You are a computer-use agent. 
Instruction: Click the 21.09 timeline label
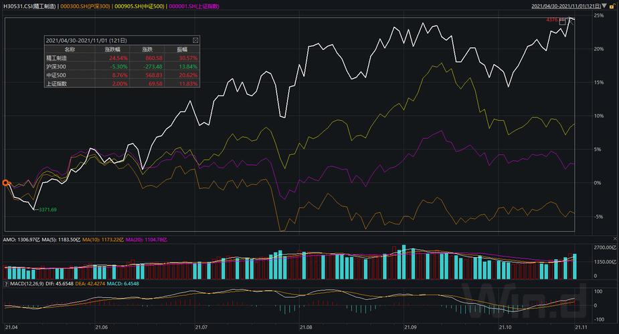click(410, 327)
